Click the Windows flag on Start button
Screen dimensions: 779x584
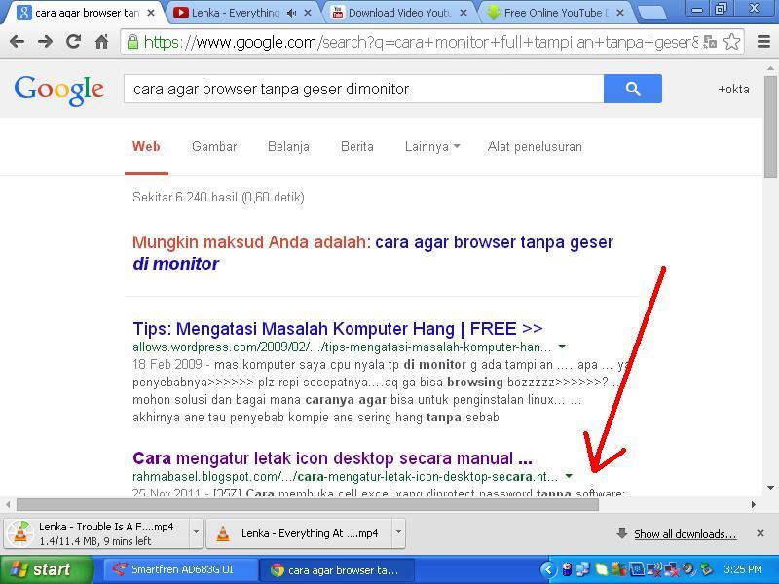(19, 569)
